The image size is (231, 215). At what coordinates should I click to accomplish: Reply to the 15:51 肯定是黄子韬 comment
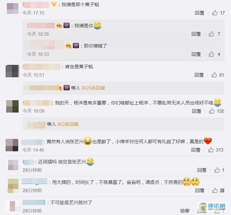[x=199, y=75]
